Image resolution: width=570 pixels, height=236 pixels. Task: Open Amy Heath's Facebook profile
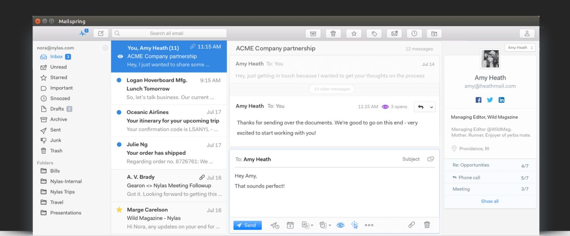[x=478, y=100]
